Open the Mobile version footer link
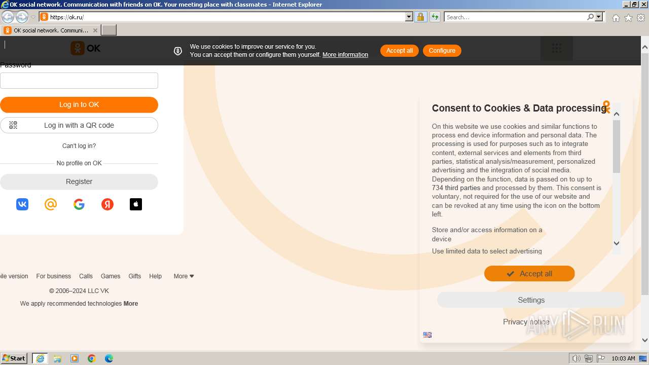This screenshot has width=649, height=365. (14, 276)
